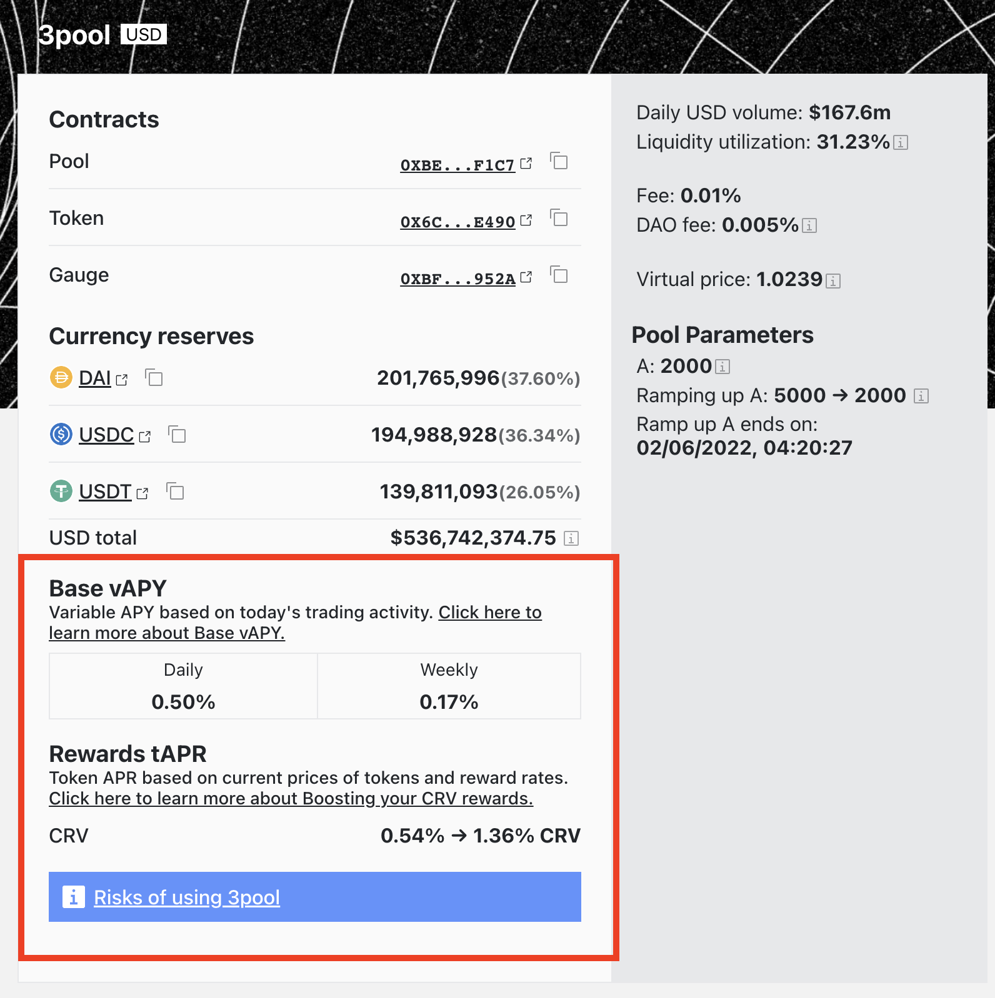Open Pool contract address 0XBE...F1C7 link

[x=457, y=166]
